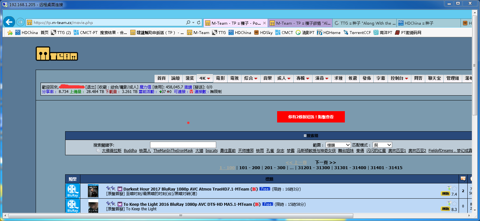Image resolution: width=480 pixels, height=221 pixels.
Task: Switch to the HDChina 种子 browser tab
Action: pyautogui.click(x=428, y=23)
